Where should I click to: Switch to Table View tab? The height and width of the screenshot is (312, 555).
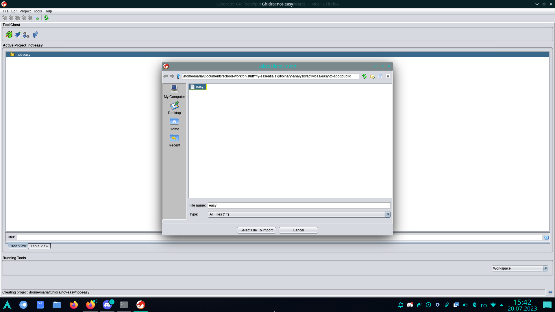[39, 246]
